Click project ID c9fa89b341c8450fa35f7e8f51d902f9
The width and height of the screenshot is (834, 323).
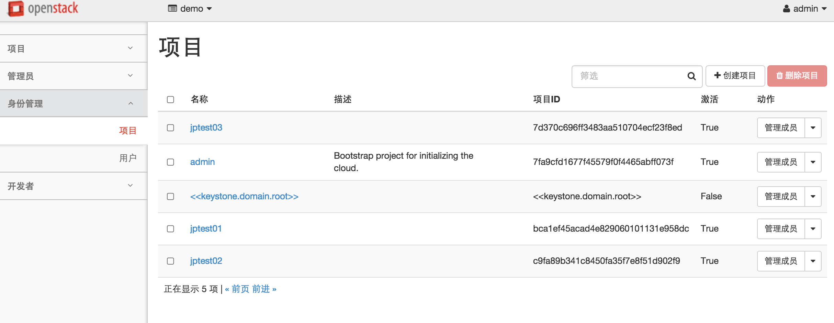(606, 261)
